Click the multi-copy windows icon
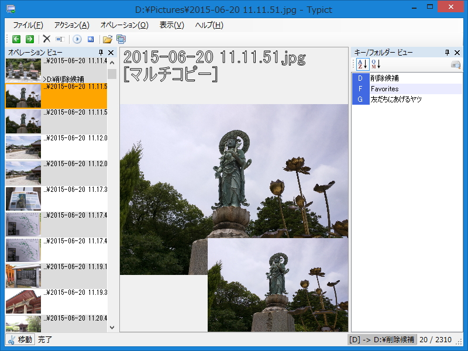 click(x=121, y=39)
